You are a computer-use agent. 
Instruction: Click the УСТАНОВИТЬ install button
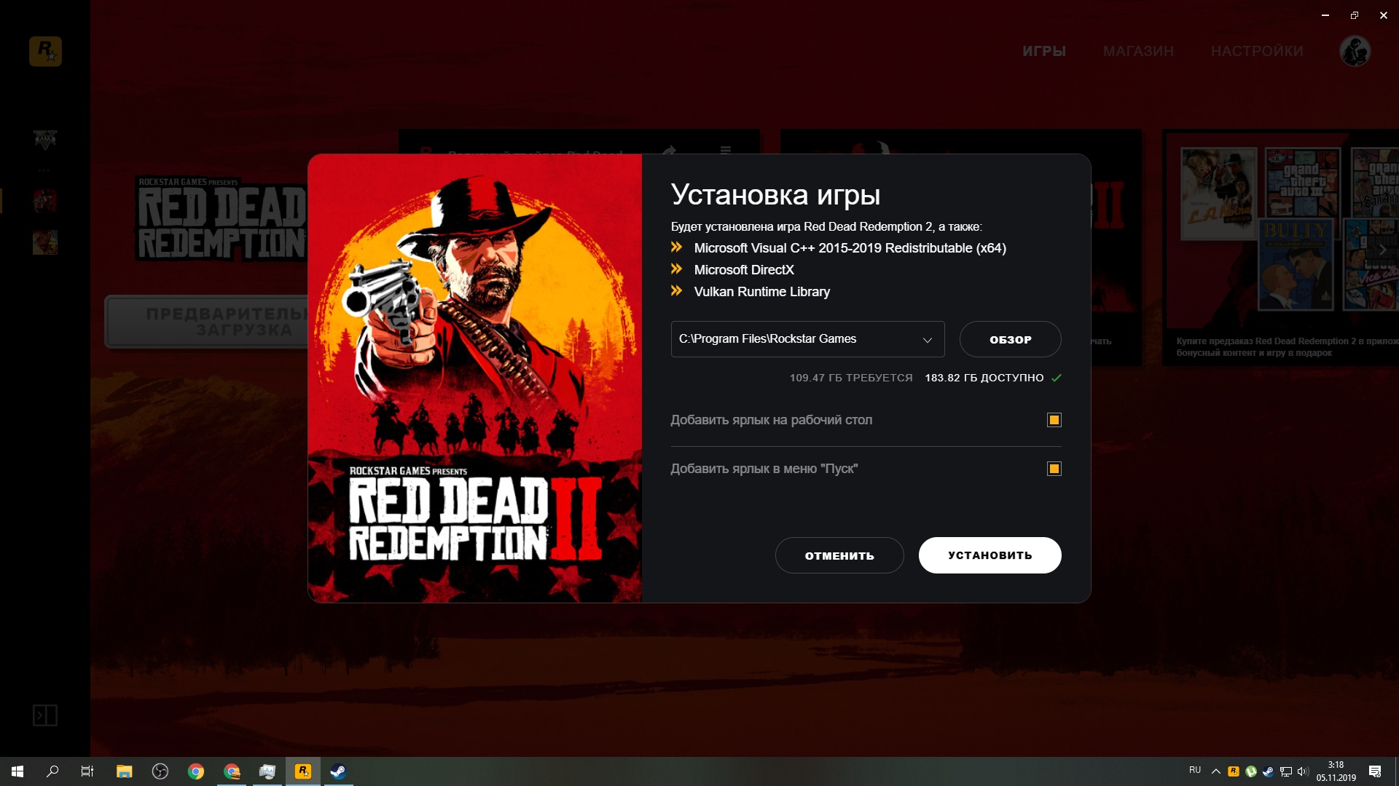coord(990,555)
